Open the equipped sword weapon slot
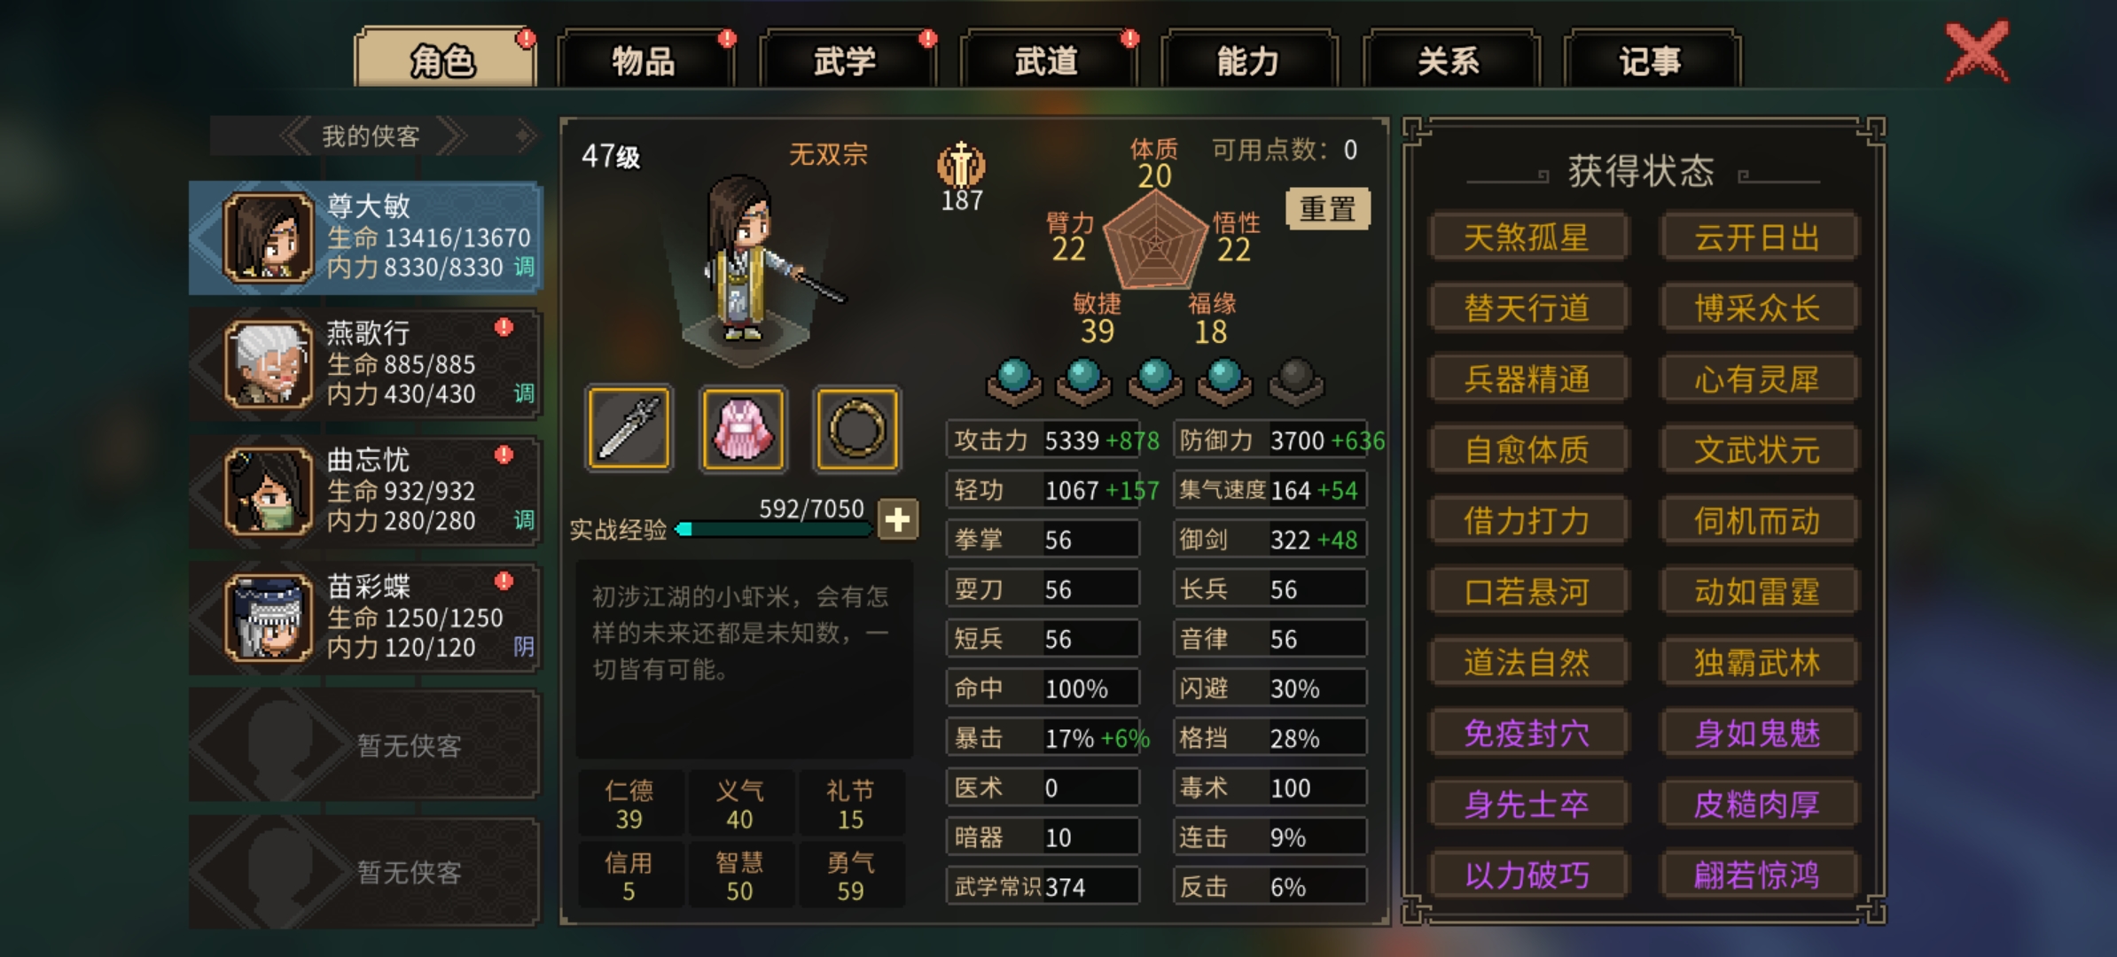This screenshot has width=2117, height=957. click(x=629, y=429)
